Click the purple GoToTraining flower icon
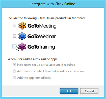Viewport: 106px width, 99px height. click(x=22, y=46)
